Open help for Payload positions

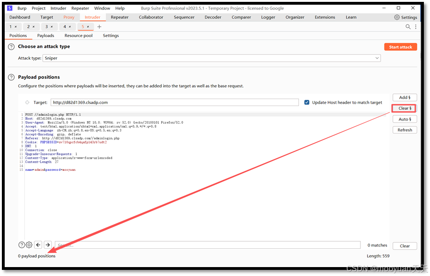[11, 77]
